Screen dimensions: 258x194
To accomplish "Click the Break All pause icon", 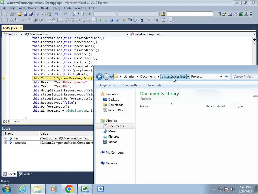I will (x=106, y=20).
